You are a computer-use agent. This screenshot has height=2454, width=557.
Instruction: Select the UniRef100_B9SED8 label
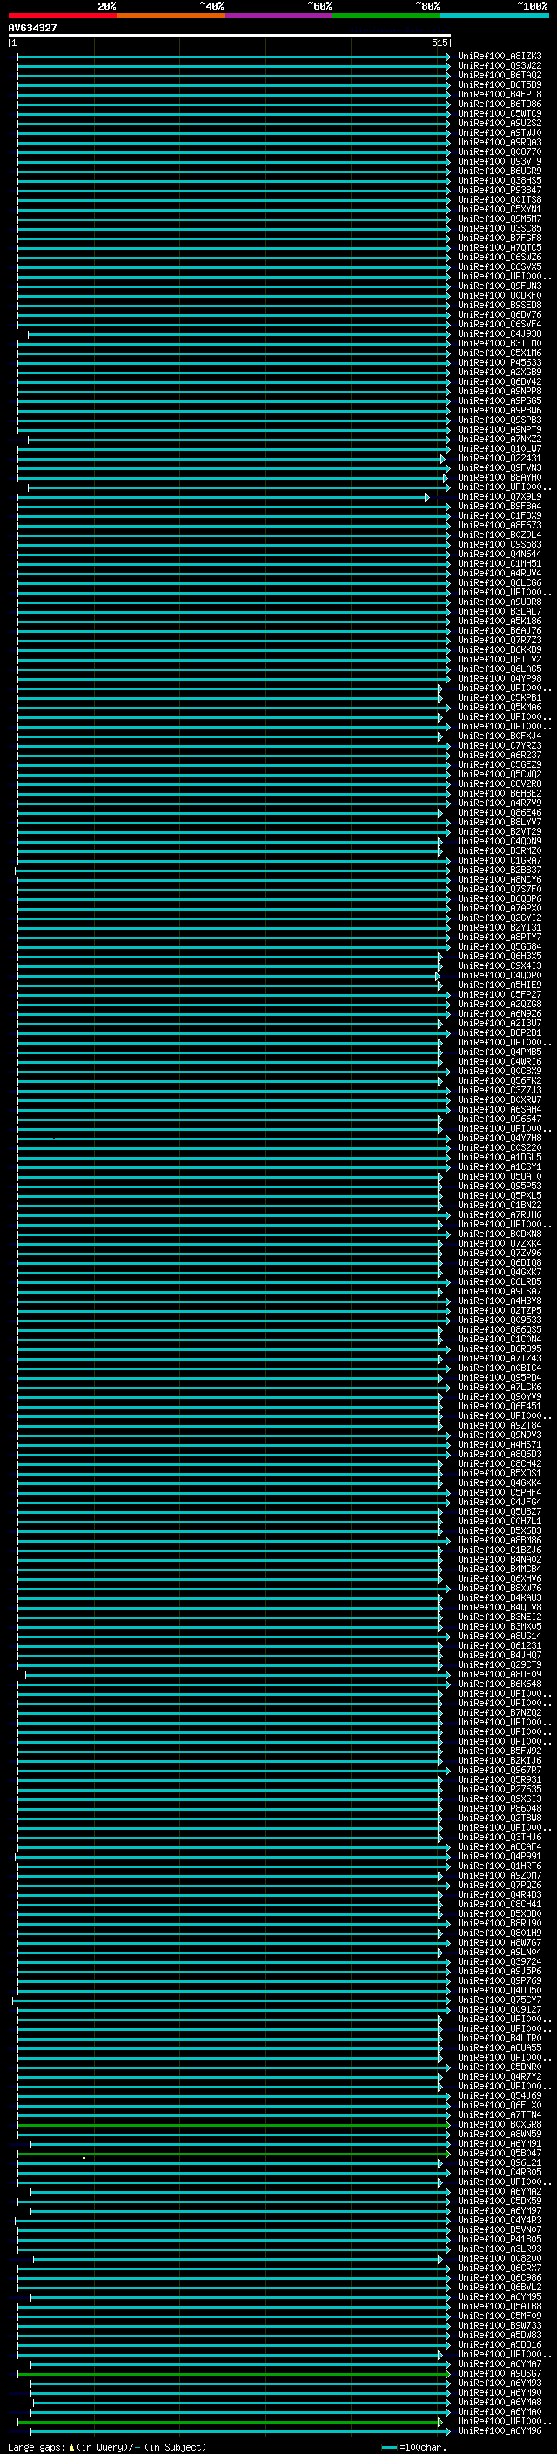pos(500,305)
